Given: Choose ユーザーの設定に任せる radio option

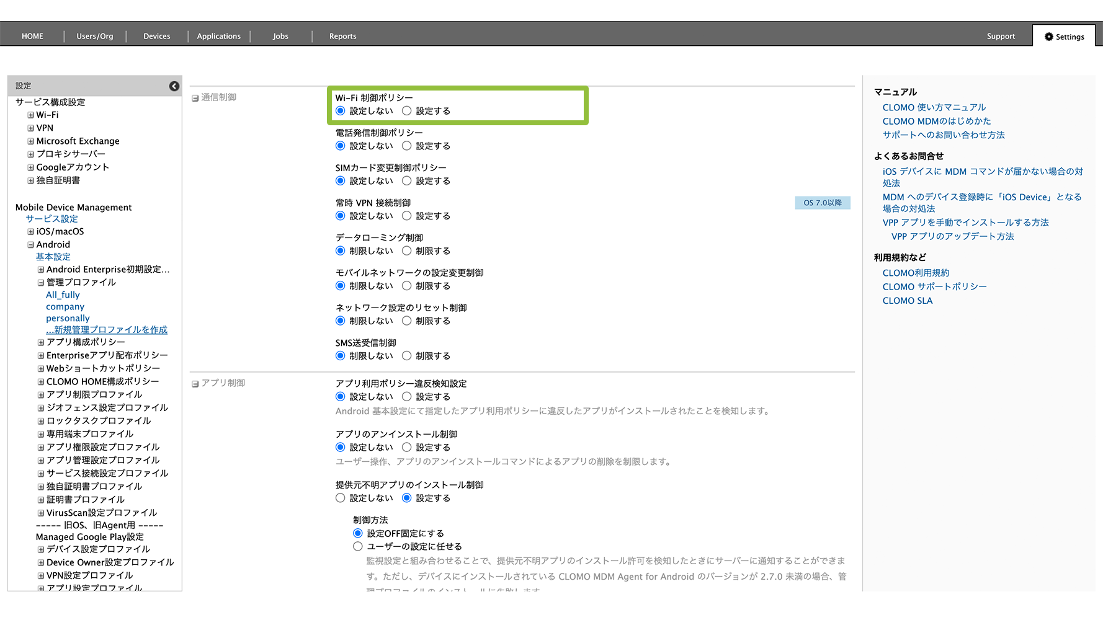Looking at the screenshot, I should coord(358,547).
